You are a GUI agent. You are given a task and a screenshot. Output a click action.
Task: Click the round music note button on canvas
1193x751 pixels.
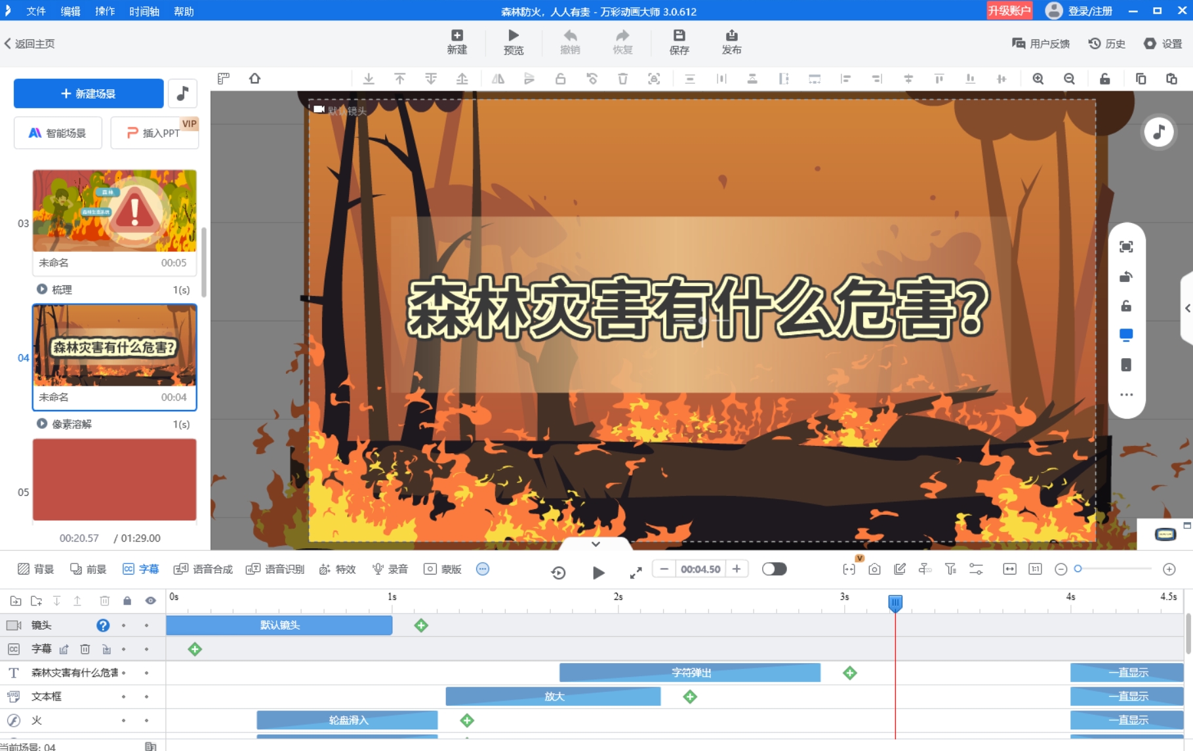pyautogui.click(x=1159, y=132)
